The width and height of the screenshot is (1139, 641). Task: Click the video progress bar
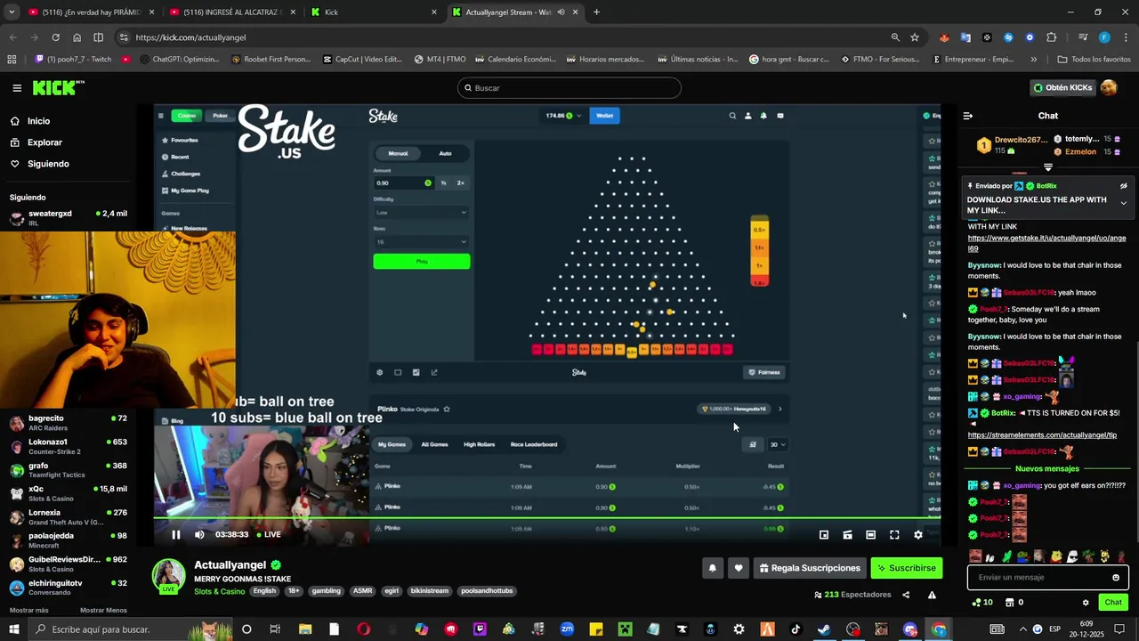coord(547,517)
